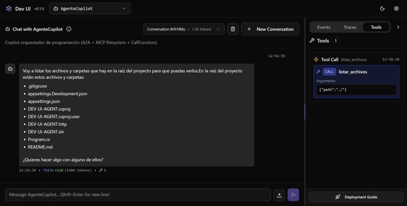
Task: Open settings via the gear icon
Action: pyautogui.click(x=396, y=8)
